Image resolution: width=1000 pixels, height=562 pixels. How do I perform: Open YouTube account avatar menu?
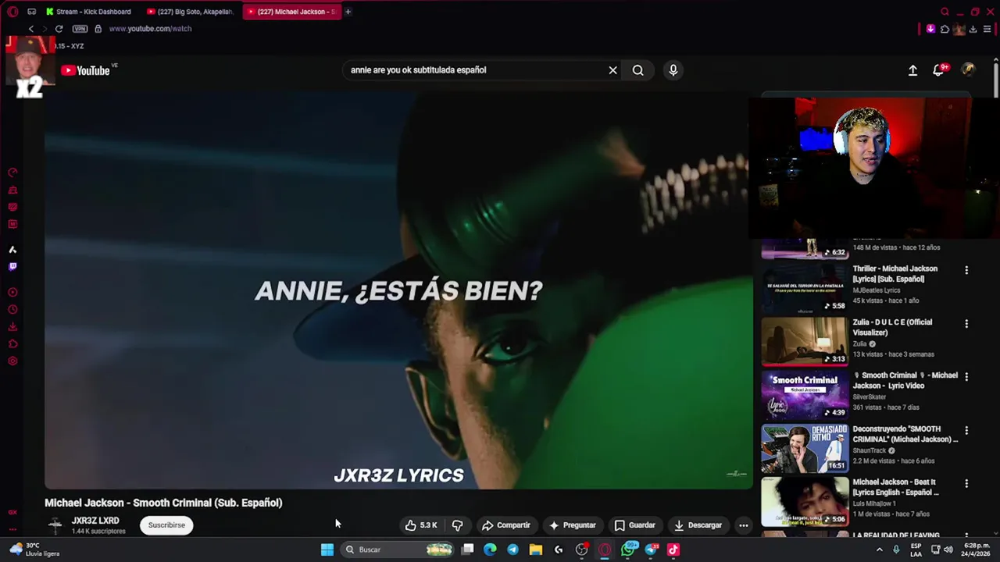click(968, 70)
